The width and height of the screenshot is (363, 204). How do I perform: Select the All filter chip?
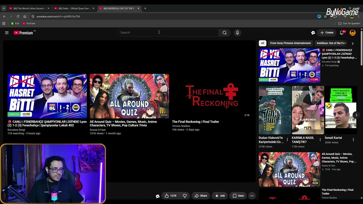(263, 43)
